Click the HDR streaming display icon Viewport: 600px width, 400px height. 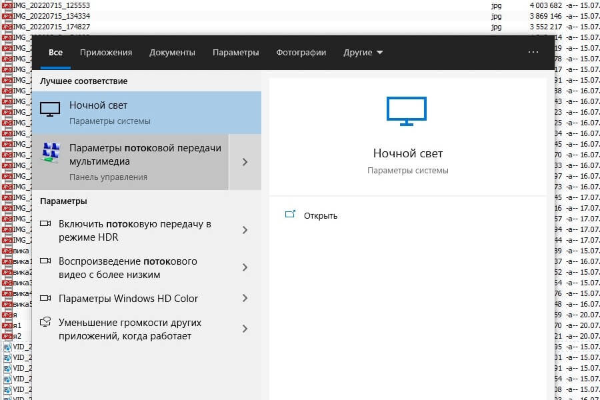[45, 223]
